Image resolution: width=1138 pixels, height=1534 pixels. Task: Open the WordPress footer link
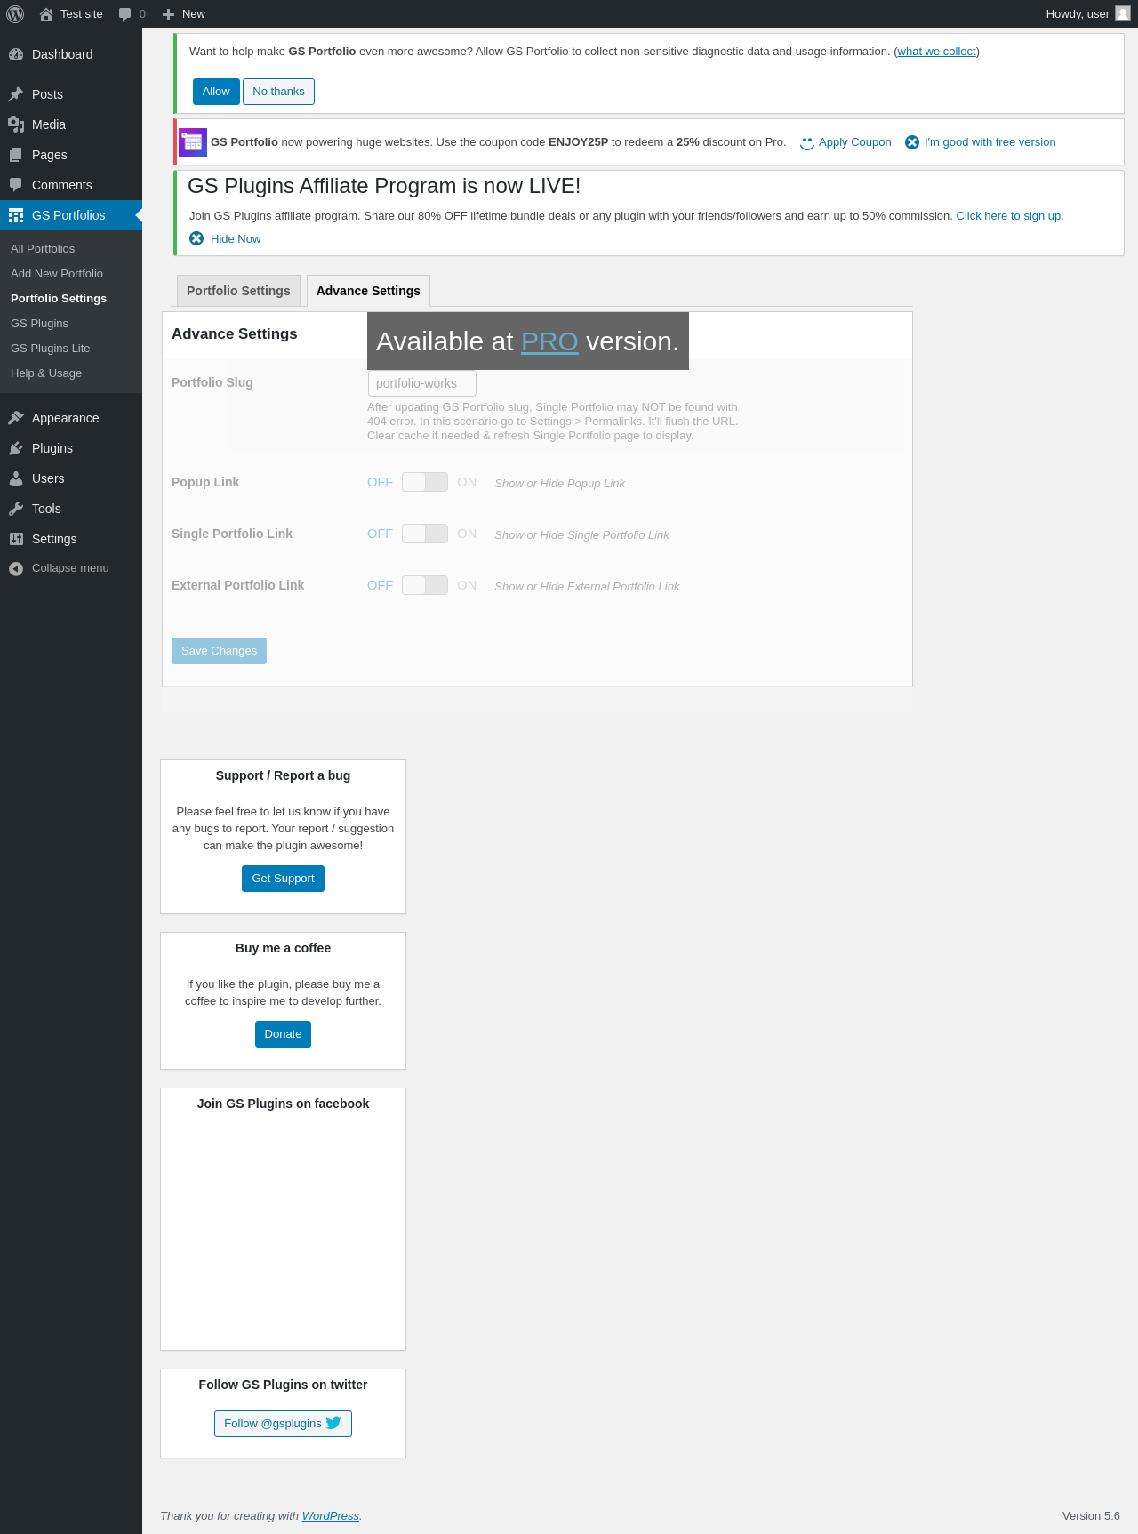point(331,1516)
